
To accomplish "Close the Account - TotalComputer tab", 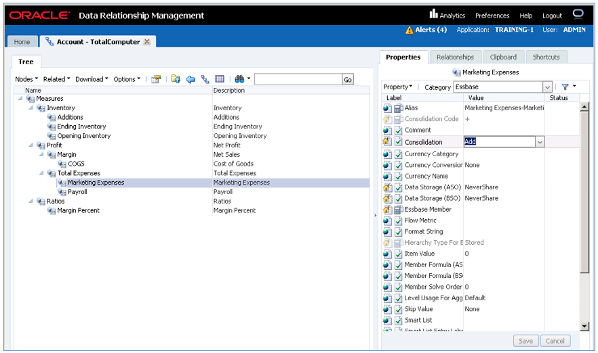I will coord(147,42).
